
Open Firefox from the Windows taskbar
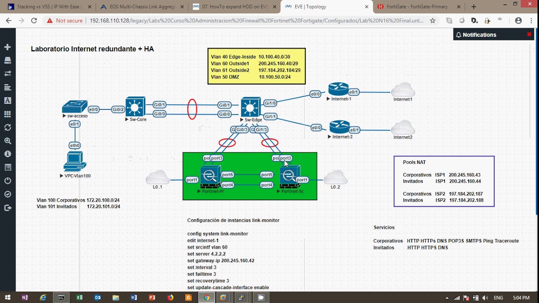tap(170, 298)
